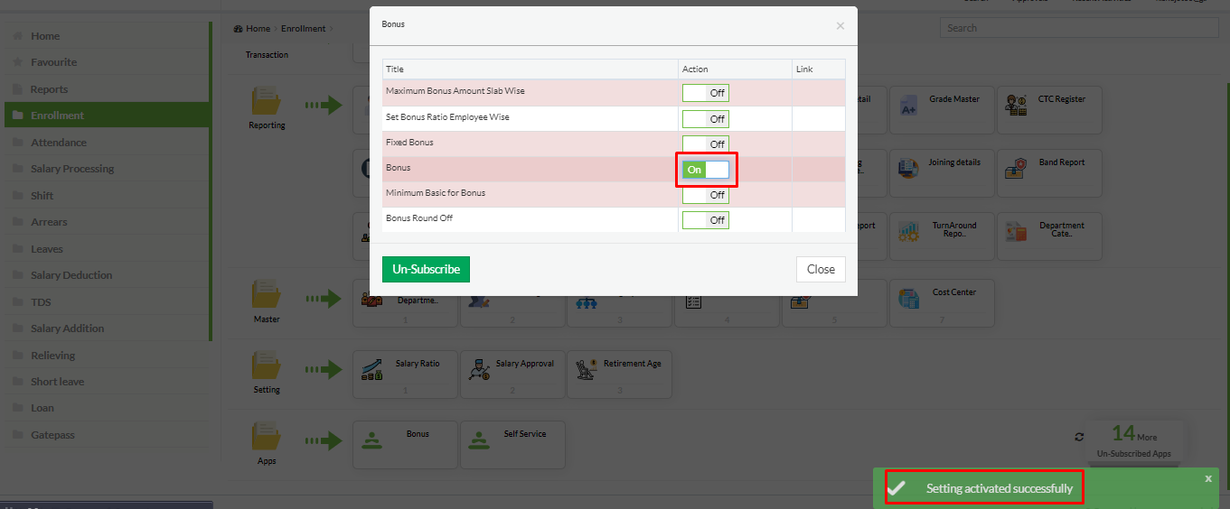The height and width of the screenshot is (509, 1230).
Task: Open Arrears in the sidebar
Action: coord(107,222)
